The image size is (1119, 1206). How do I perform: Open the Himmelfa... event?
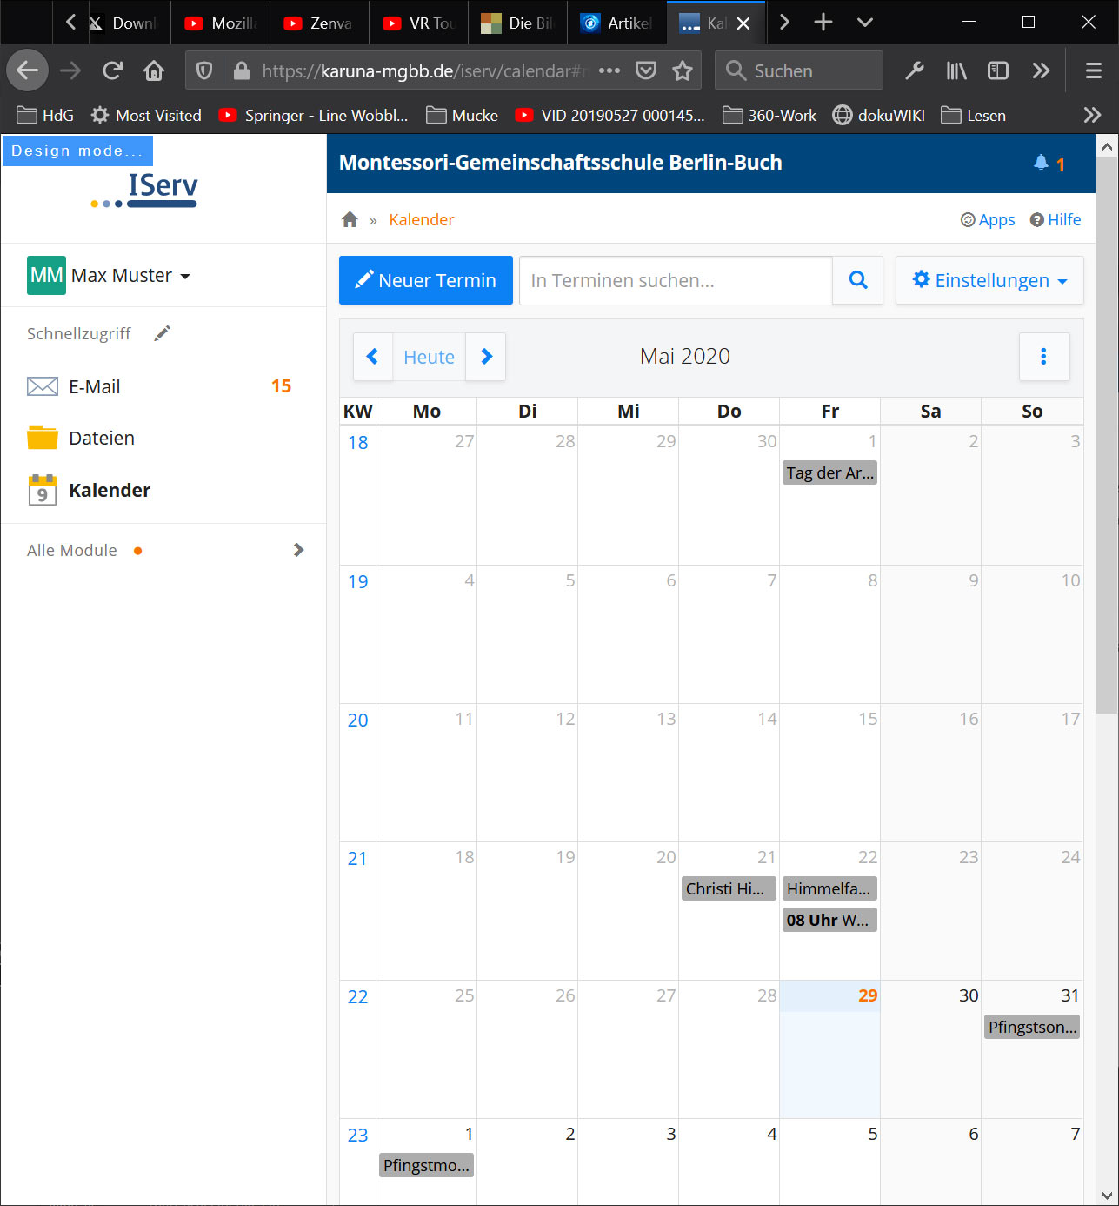coord(829,888)
